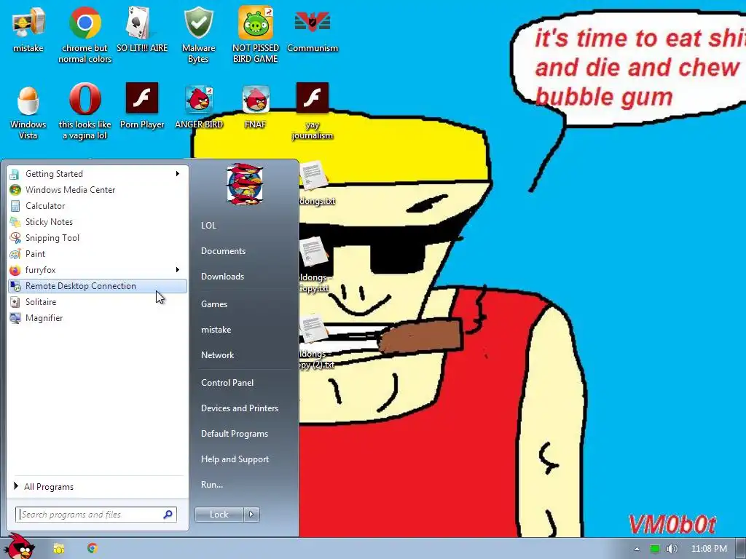Open the volume speaker tray icon
The height and width of the screenshot is (559, 746).
click(672, 549)
